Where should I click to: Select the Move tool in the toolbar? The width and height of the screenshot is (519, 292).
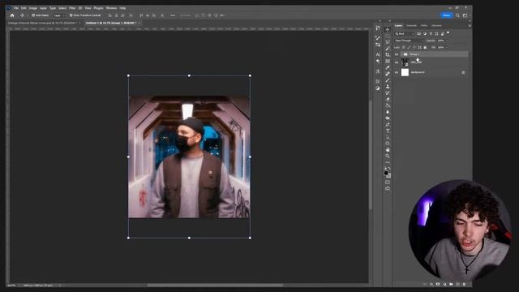[388, 29]
